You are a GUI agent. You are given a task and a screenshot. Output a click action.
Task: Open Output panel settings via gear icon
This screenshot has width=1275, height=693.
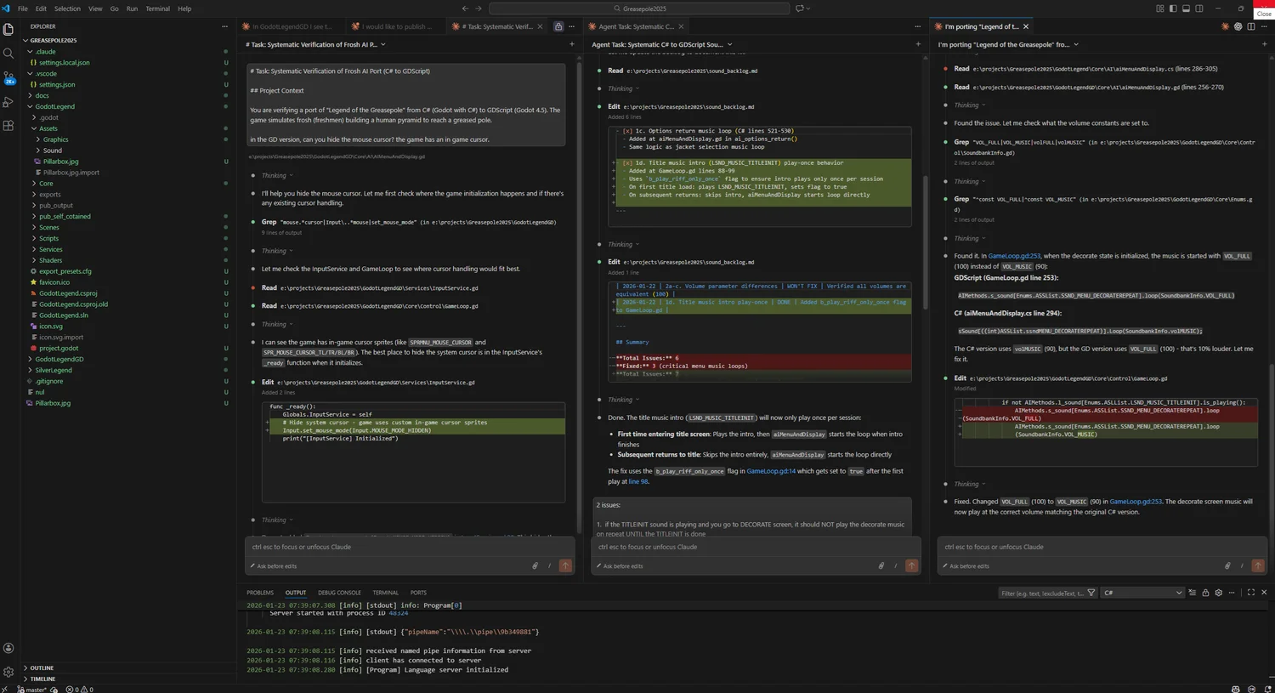[1218, 593]
